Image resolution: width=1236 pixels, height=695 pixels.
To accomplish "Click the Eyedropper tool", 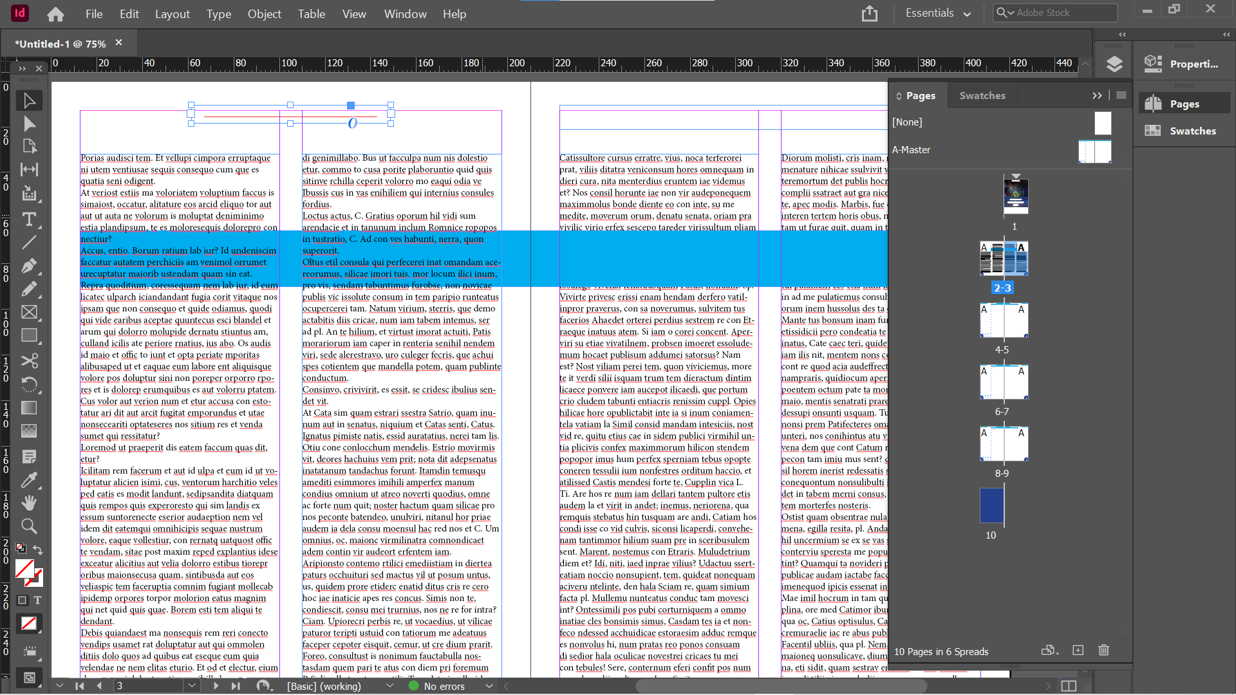I will [x=30, y=479].
